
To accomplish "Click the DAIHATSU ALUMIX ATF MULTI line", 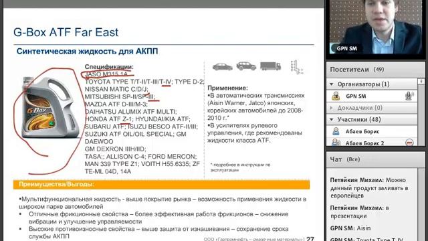I will [131, 112].
